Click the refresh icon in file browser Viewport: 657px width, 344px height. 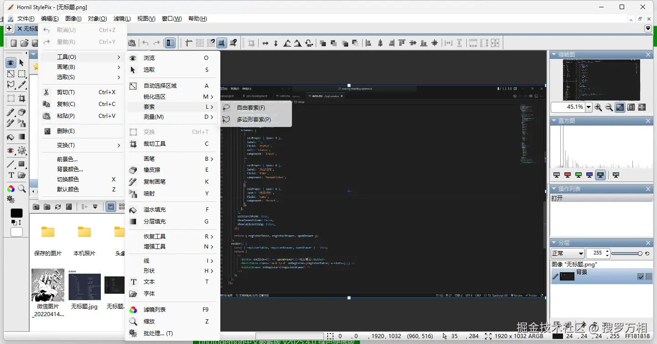click(58, 207)
